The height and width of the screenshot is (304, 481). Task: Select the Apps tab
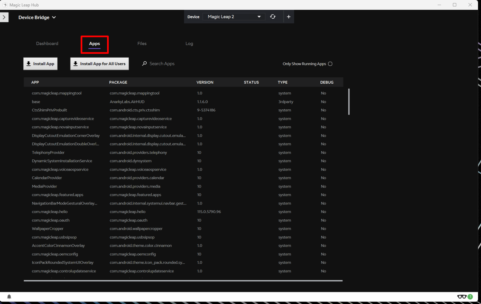click(95, 44)
